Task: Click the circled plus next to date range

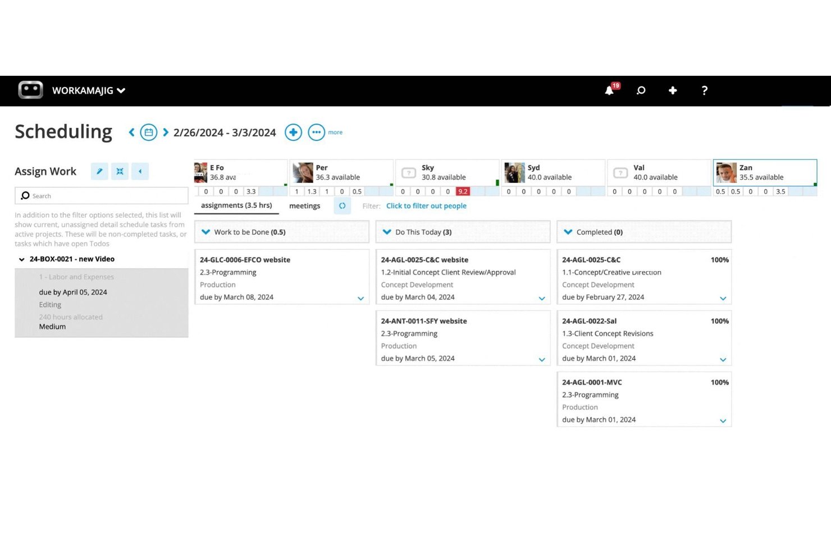Action: tap(294, 132)
